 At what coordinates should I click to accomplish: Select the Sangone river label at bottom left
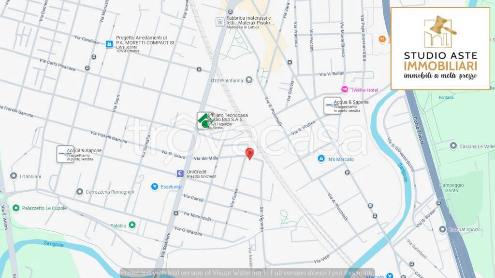pos(54,243)
